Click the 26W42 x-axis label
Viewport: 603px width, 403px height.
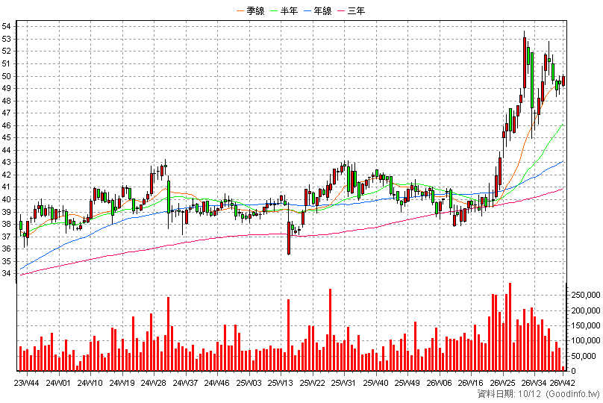tap(562, 383)
